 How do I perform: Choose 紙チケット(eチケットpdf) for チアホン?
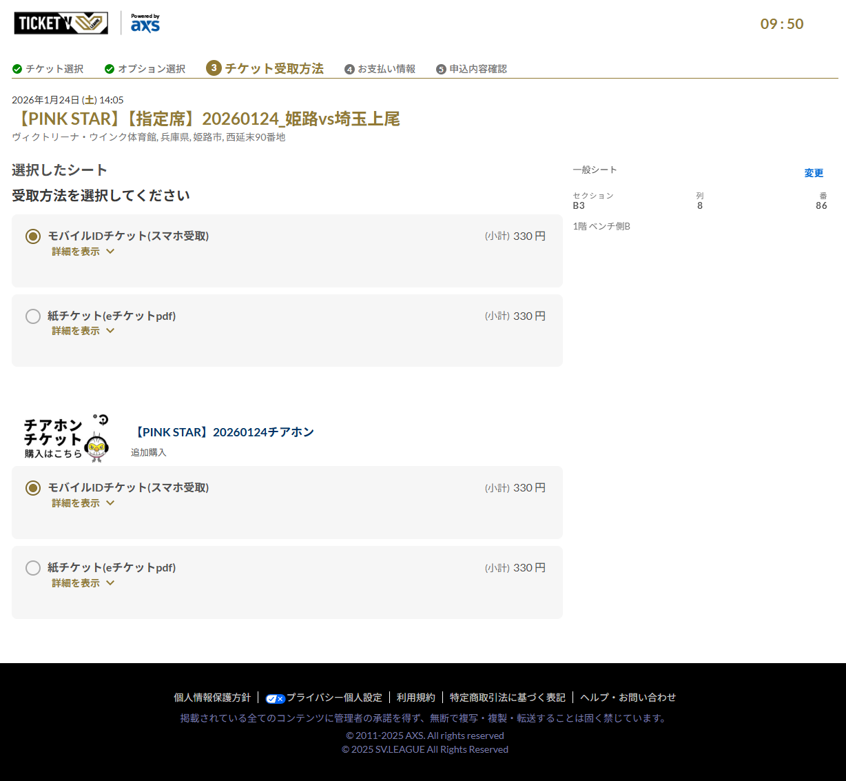(33, 568)
